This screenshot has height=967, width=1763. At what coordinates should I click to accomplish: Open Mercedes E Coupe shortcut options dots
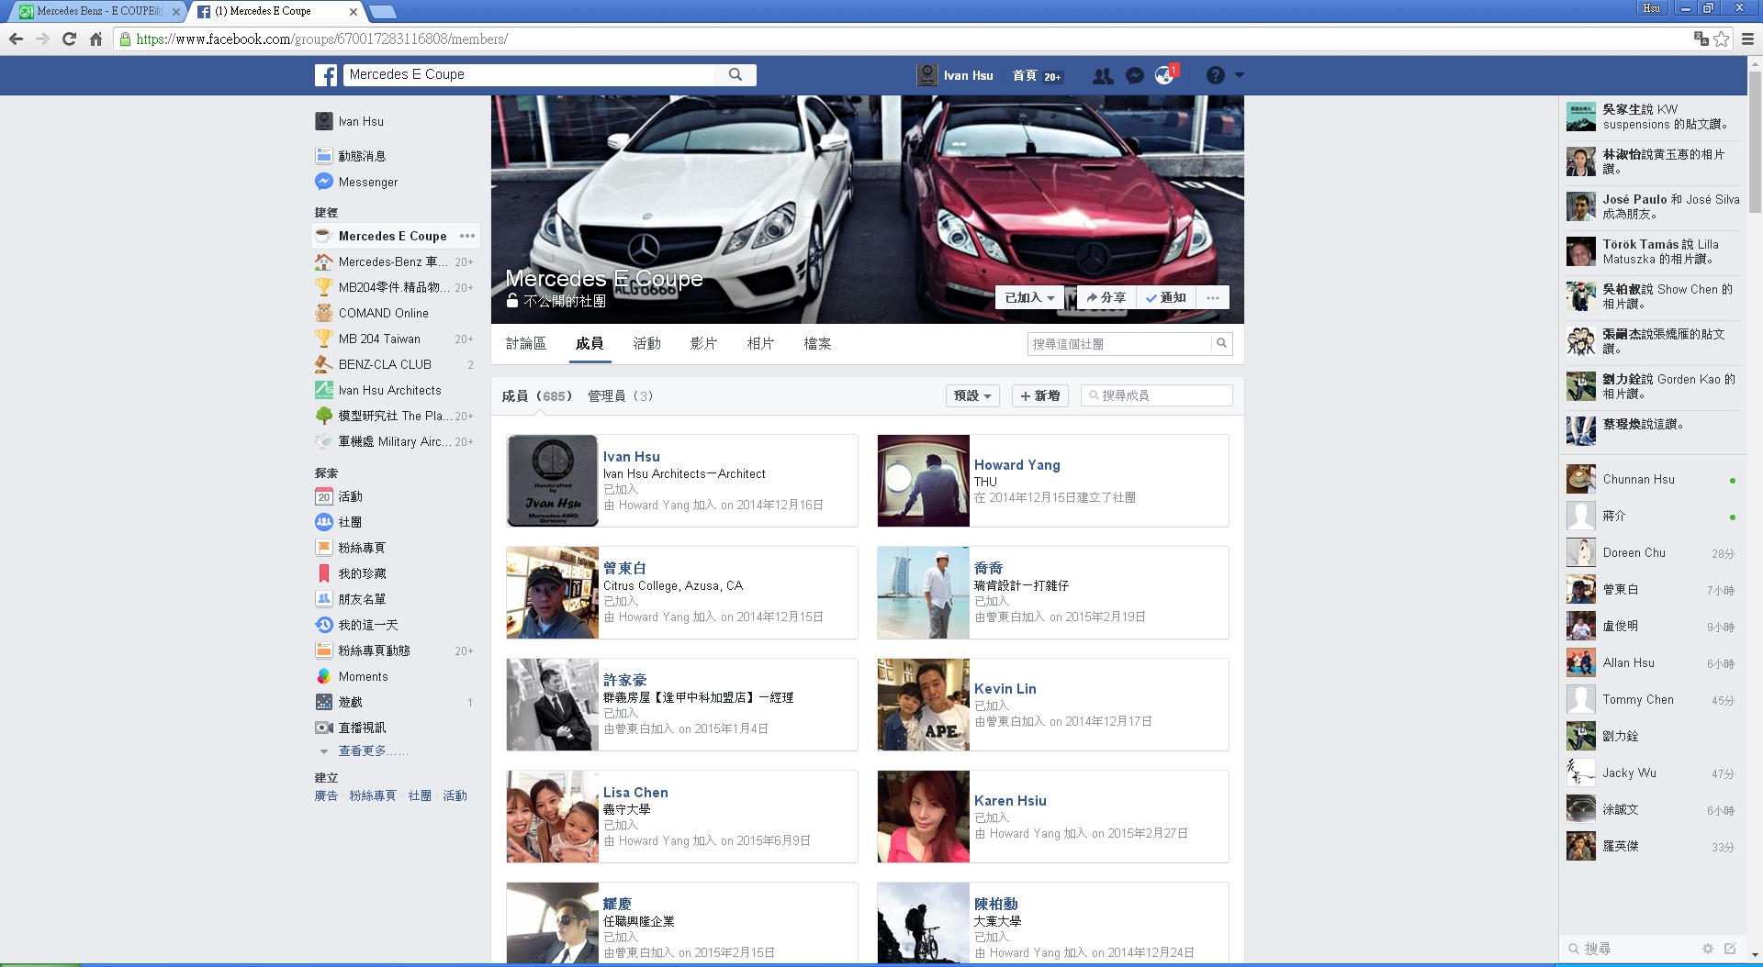[x=467, y=236]
